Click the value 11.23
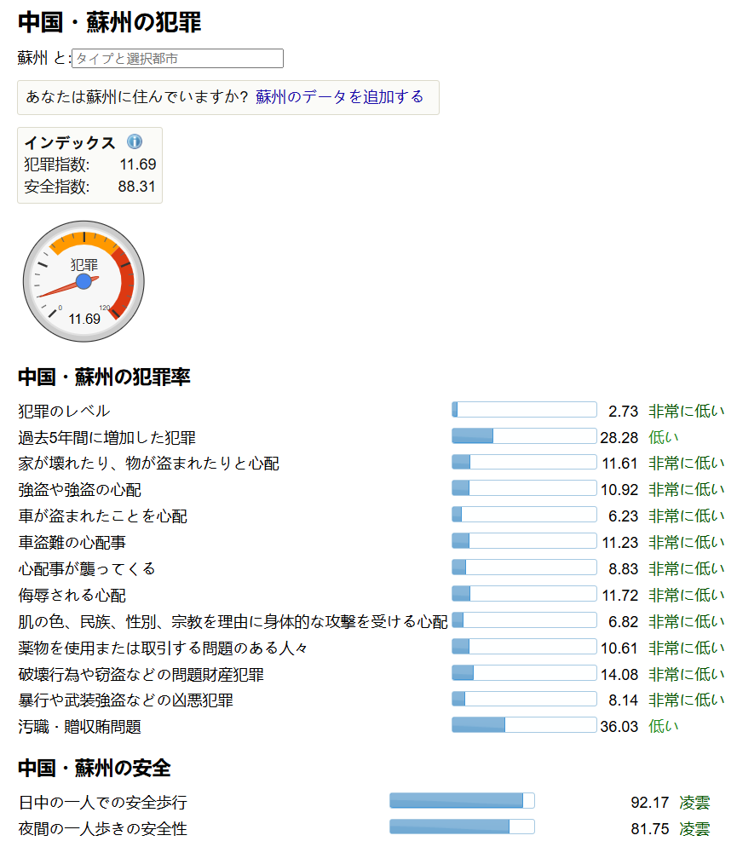Screen dimensions: 737x847 [x=619, y=542]
